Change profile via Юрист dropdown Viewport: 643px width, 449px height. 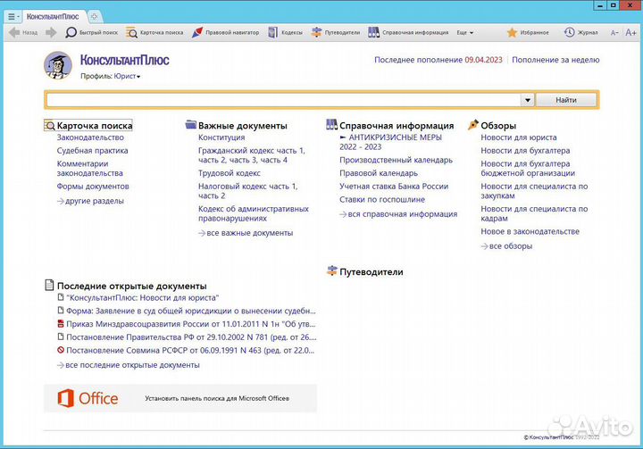click(127, 76)
